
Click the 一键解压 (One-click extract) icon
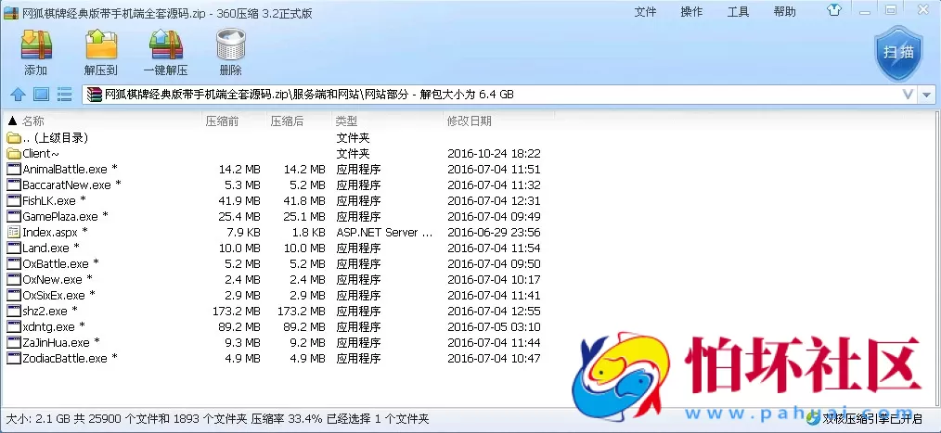(x=165, y=45)
